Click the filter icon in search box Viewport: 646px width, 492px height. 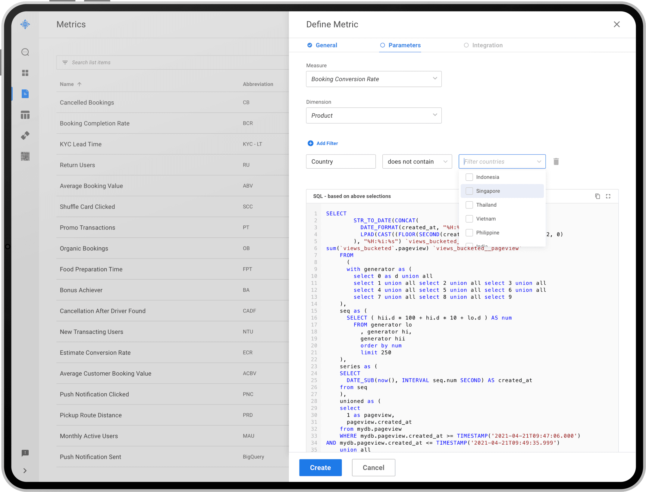tap(65, 62)
